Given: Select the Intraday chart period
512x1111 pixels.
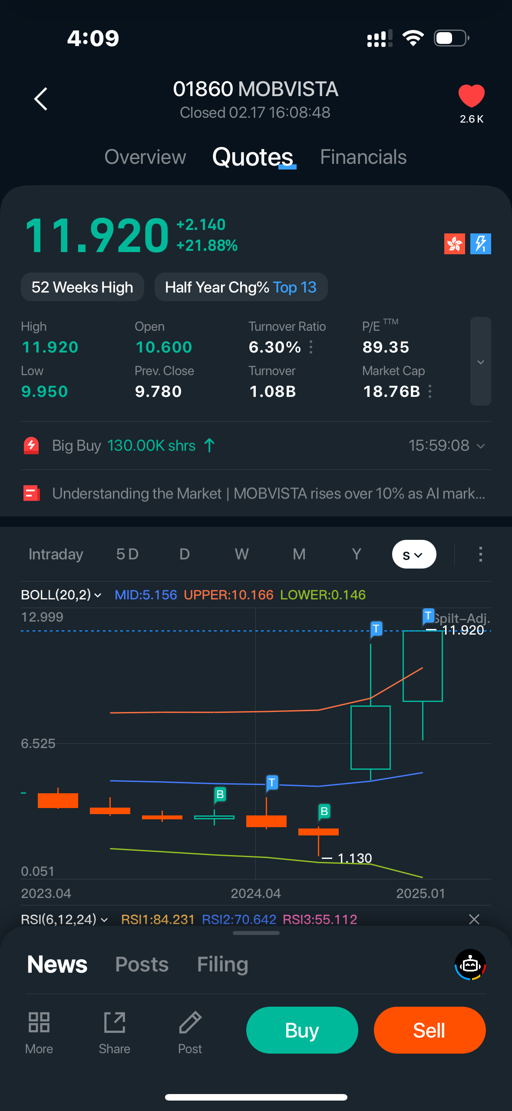Looking at the screenshot, I should click(56, 554).
